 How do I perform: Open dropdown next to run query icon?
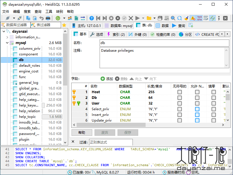tap(143, 18)
